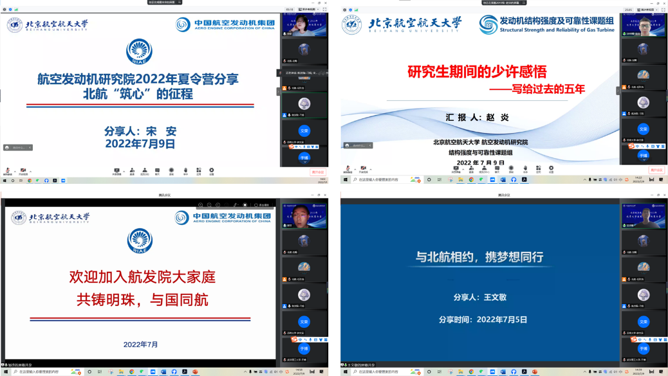Open Settings gear in top-left meeting toolbar

pyautogui.click(x=211, y=170)
